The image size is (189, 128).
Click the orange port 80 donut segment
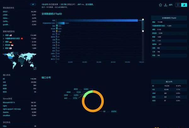click(x=93, y=111)
